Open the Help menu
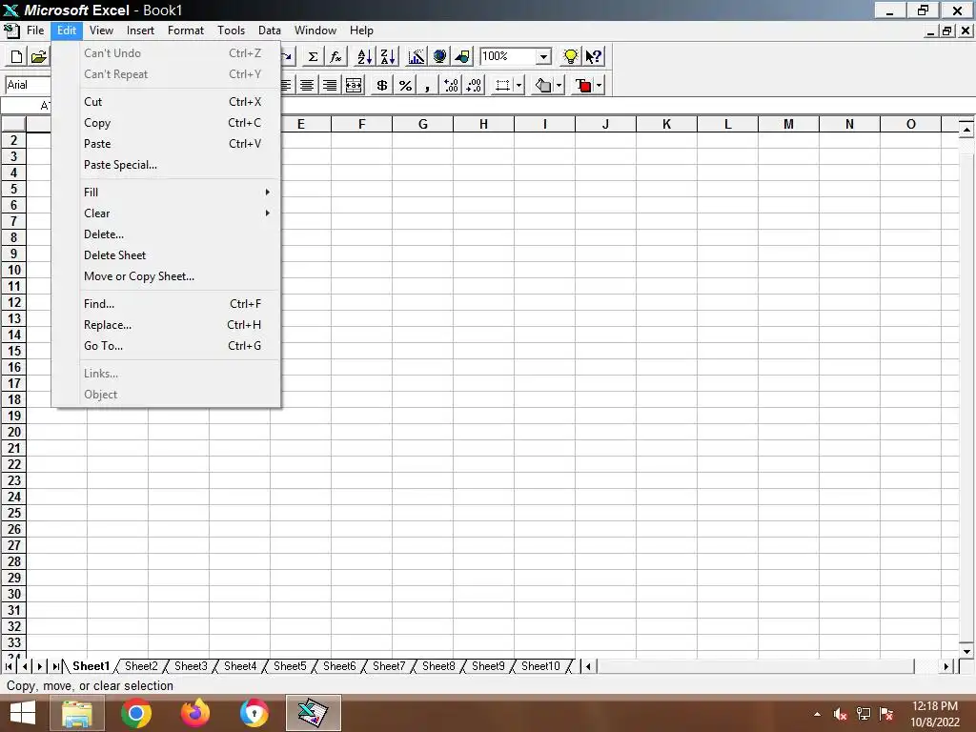This screenshot has height=732, width=976. point(361,30)
